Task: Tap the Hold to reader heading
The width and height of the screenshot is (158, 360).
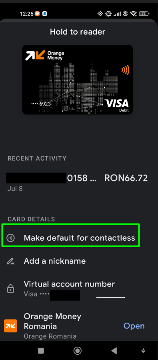Action: [78, 32]
